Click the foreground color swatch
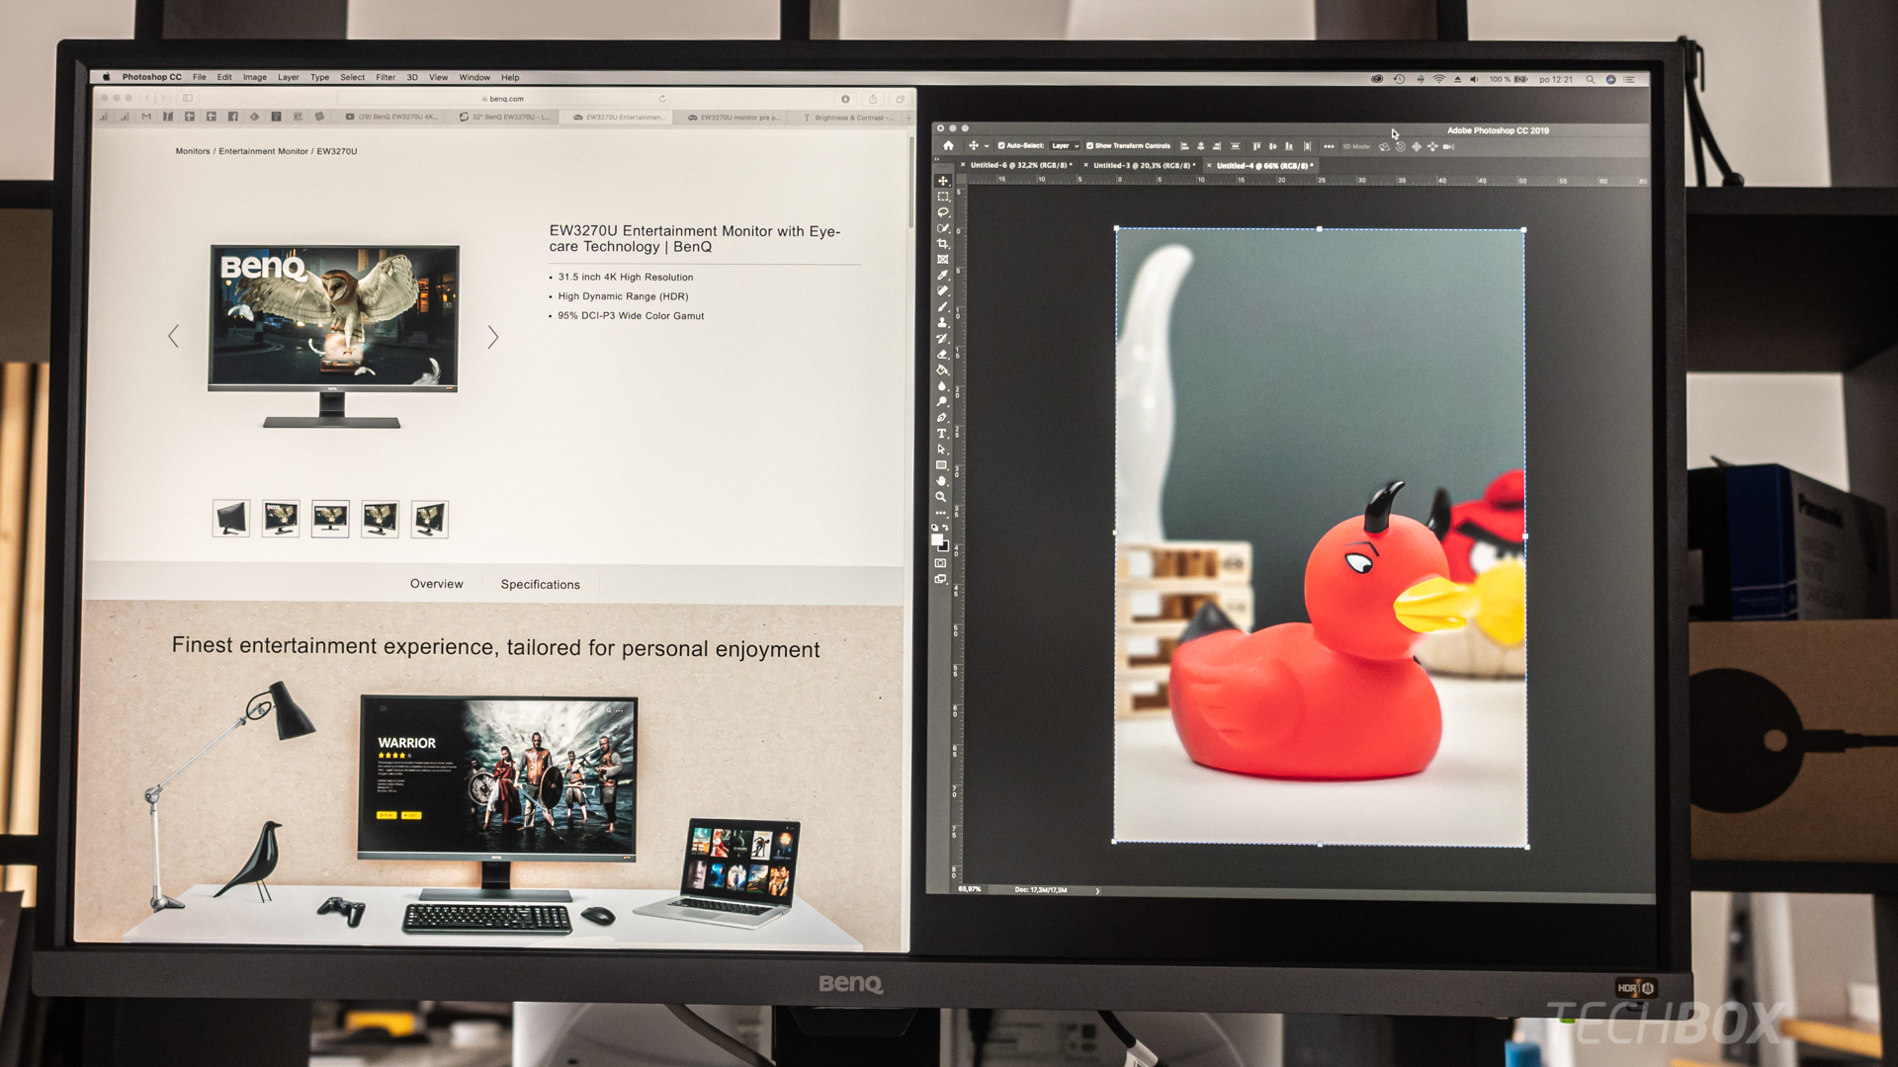This screenshot has height=1067, width=1898. tap(937, 539)
